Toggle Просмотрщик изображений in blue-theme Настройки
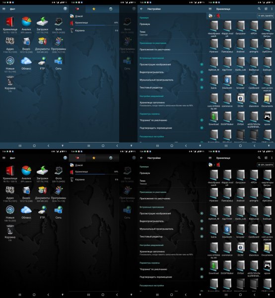The height and width of the screenshot is (298, 275). coord(202,65)
